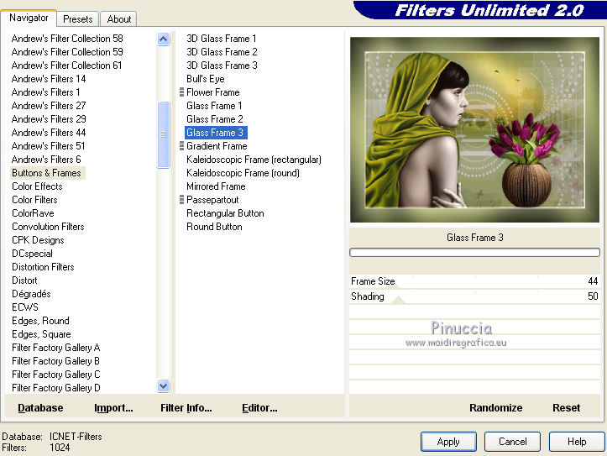Image resolution: width=607 pixels, height=456 pixels.
Task: Select the Convolution Filters category
Action: [x=48, y=227]
